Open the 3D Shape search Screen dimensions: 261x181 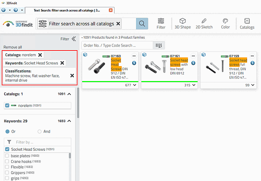click(183, 24)
